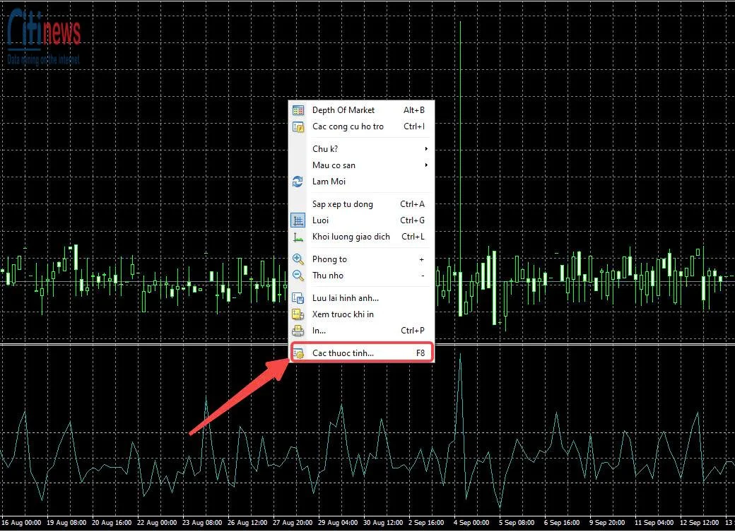Click the 30 Aug 12:00 time label
Viewport: 735px width, 532px height.
[x=383, y=523]
